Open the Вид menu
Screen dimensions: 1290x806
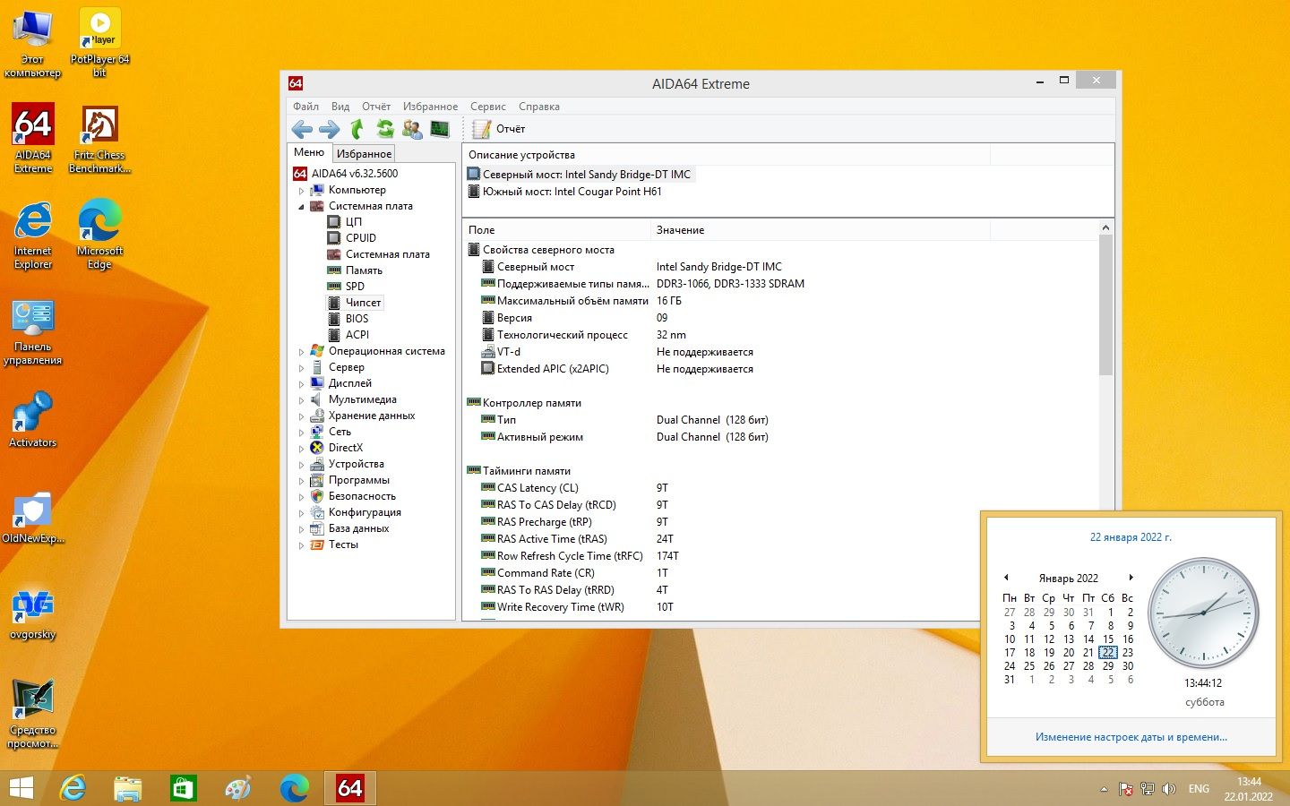(340, 107)
